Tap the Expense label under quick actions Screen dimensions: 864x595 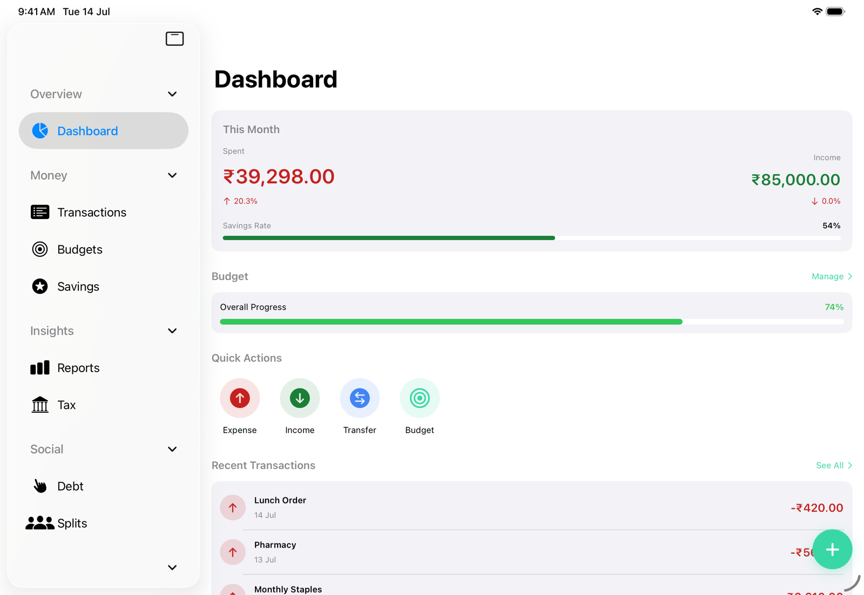coord(240,430)
